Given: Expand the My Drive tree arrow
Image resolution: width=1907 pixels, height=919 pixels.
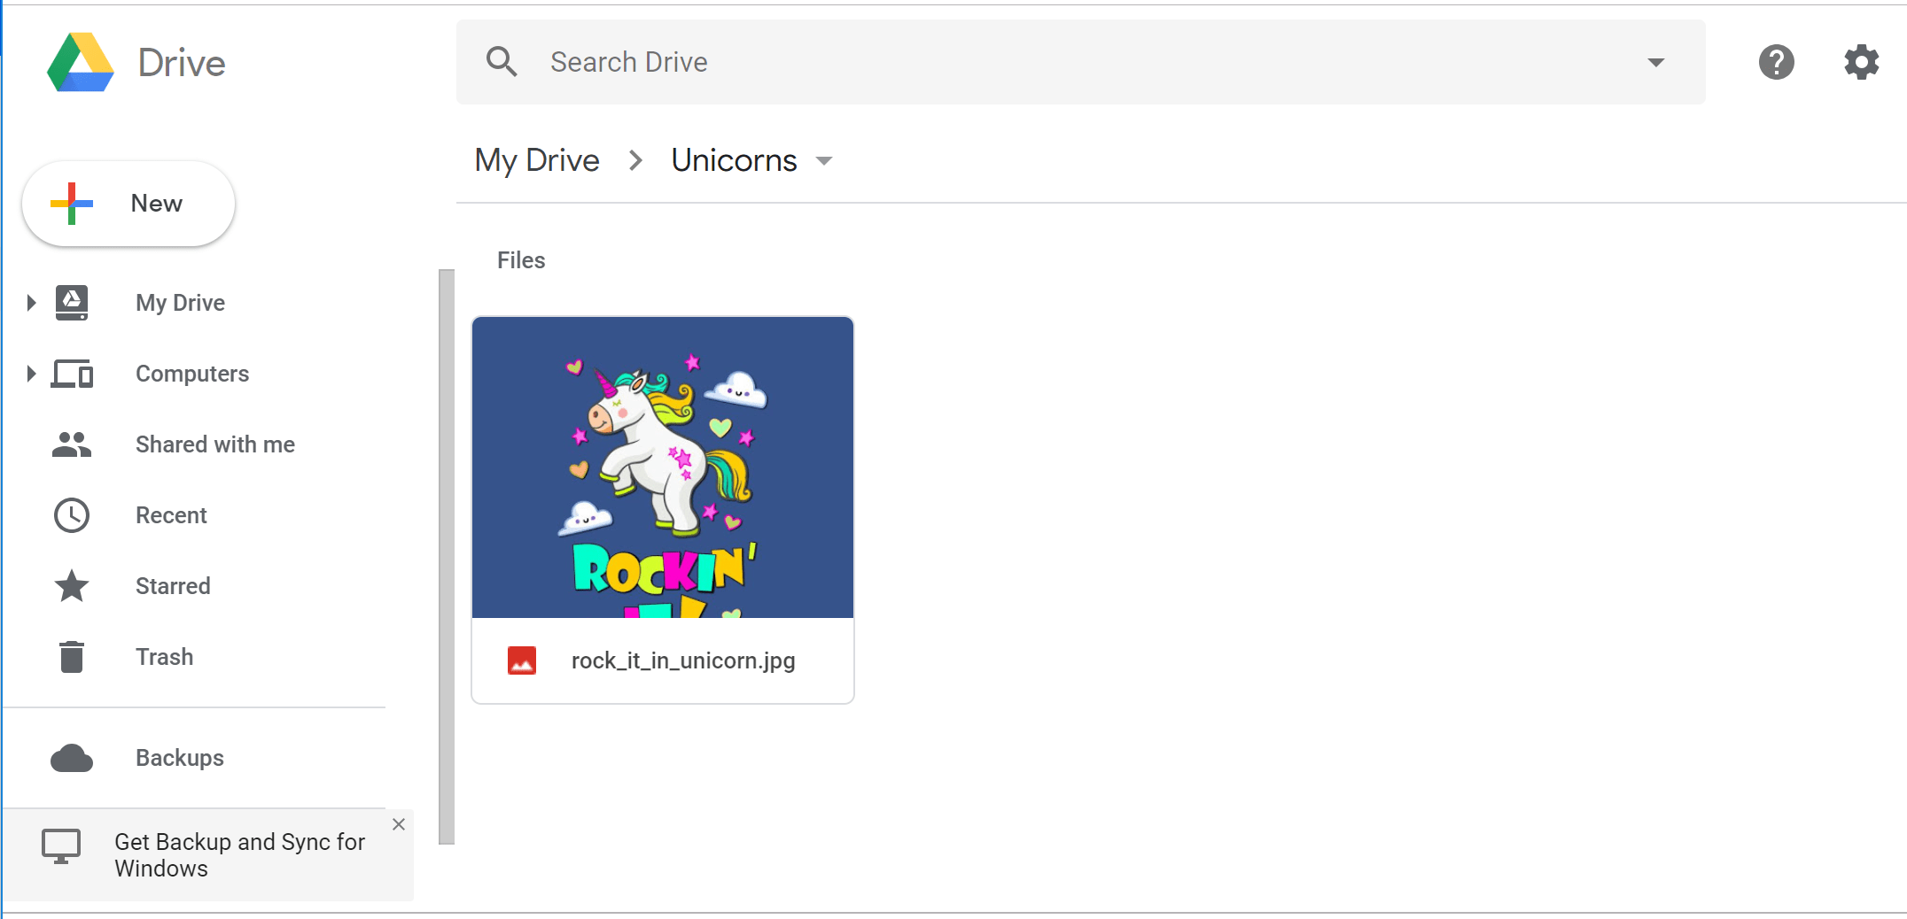Looking at the screenshot, I should click(x=31, y=303).
